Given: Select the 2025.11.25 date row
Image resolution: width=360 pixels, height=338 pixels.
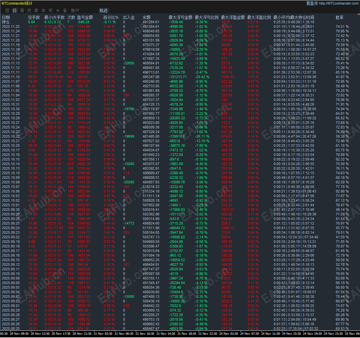Looking at the screenshot, I should coord(11,26).
